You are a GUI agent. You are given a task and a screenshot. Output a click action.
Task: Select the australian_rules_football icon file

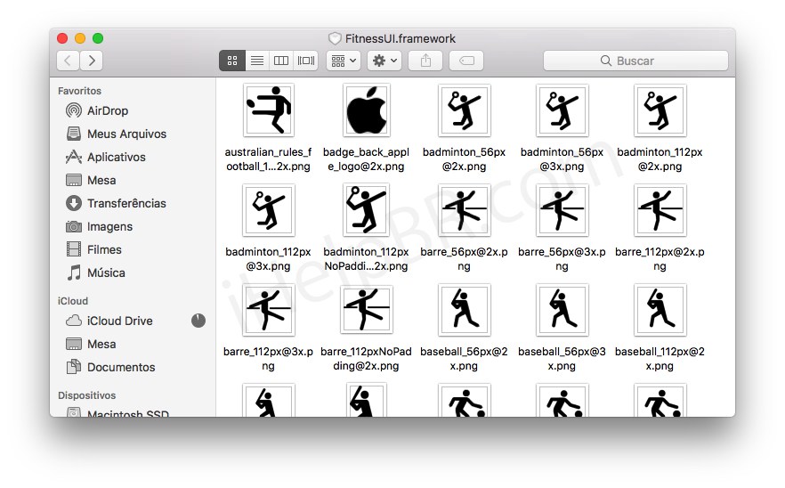pyautogui.click(x=268, y=111)
